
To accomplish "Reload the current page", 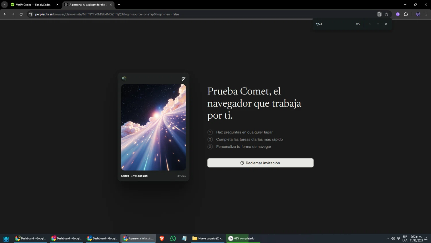I will pos(21,14).
